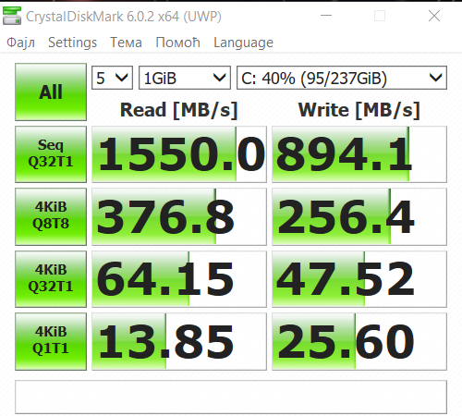Select the 4KiB Q1T1 read result 13.85
This screenshot has height=416, width=462.
click(x=179, y=341)
